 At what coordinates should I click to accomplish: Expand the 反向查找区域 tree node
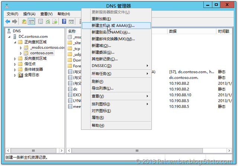[x=15, y=59]
